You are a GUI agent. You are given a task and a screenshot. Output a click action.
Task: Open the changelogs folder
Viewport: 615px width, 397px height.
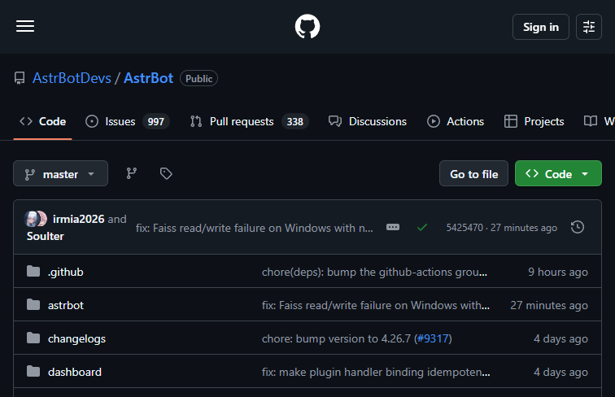tap(76, 338)
